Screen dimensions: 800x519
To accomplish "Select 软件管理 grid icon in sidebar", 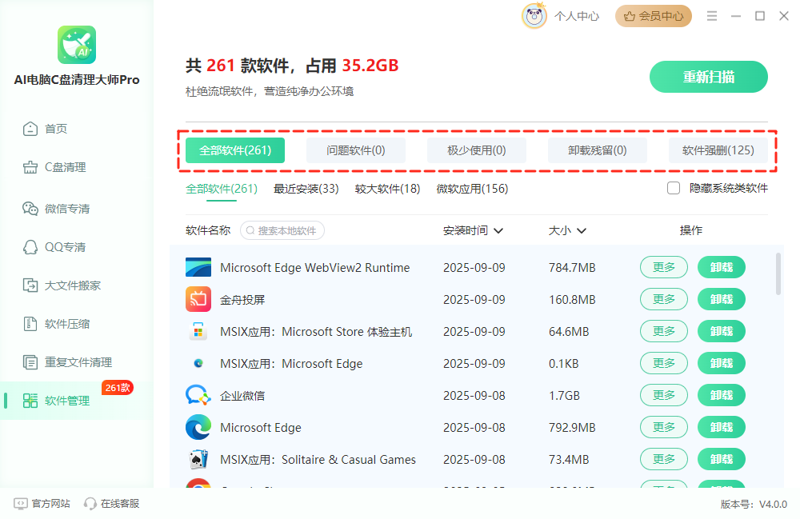I will pos(30,401).
